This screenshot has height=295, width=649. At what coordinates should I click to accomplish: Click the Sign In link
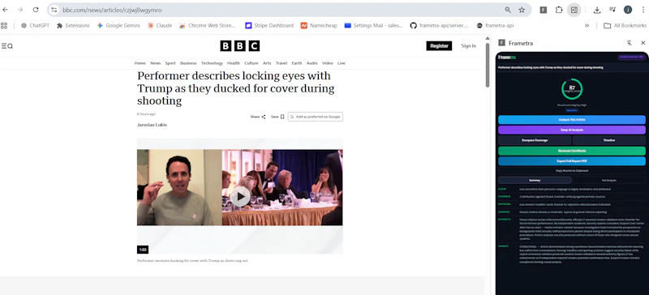click(x=469, y=46)
